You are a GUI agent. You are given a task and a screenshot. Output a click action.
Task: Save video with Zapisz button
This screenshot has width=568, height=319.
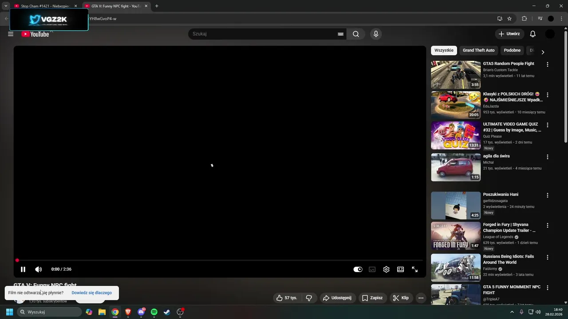372,298
